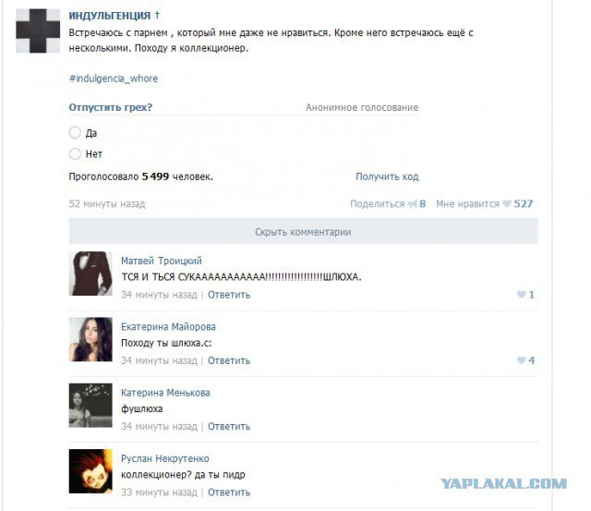Viewport: 591px width, 511px height.
Task: Reply to Матвей Троицкий's comment
Action: point(229,295)
